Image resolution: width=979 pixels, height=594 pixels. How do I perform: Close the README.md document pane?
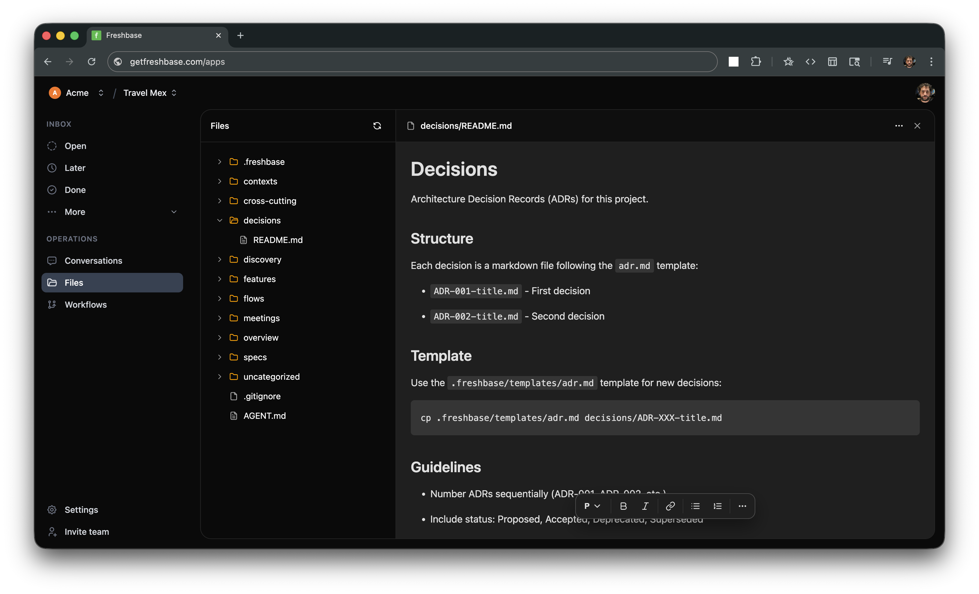pos(917,126)
